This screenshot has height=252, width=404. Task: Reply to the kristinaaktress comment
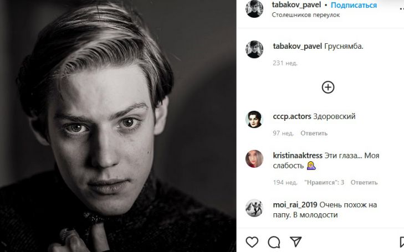click(x=364, y=182)
